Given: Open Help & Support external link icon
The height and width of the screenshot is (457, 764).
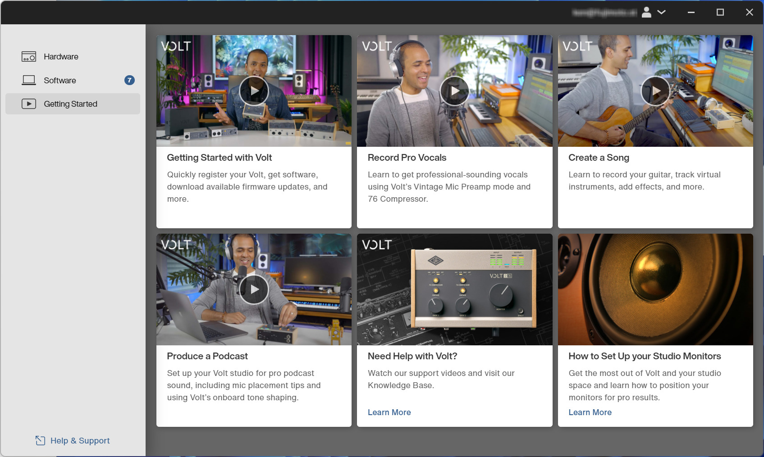Looking at the screenshot, I should point(41,441).
